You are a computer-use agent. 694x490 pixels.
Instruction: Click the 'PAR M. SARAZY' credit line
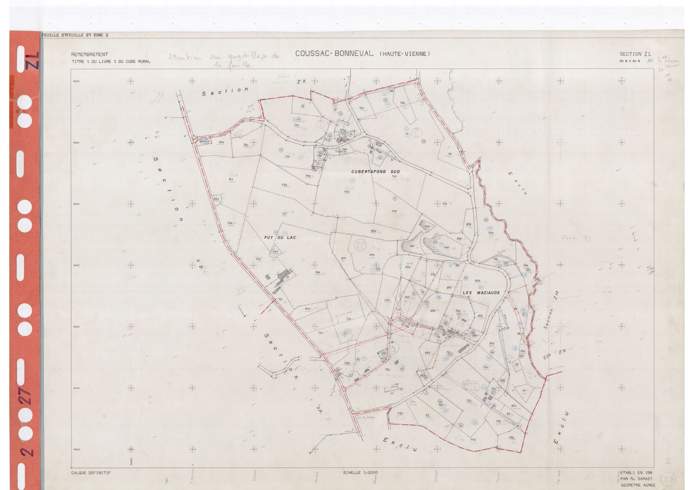pos(636,479)
